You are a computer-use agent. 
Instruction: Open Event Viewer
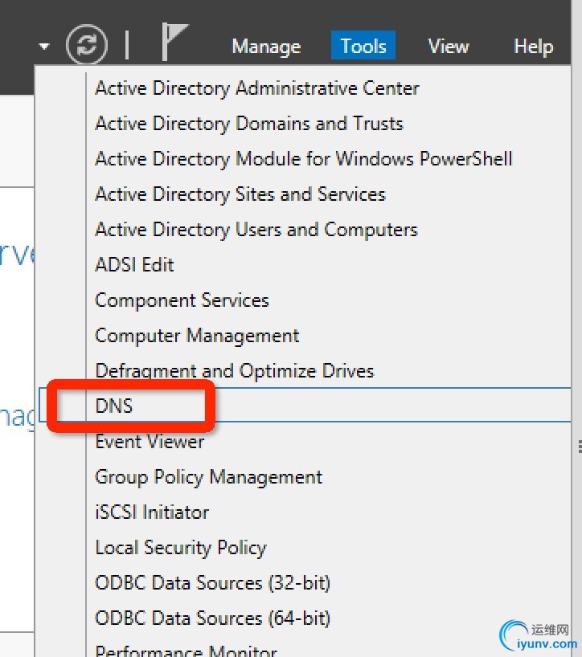pos(150,442)
